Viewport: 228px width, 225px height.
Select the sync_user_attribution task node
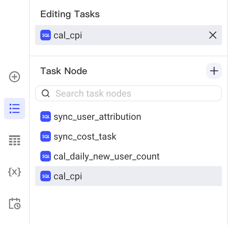[129, 116]
